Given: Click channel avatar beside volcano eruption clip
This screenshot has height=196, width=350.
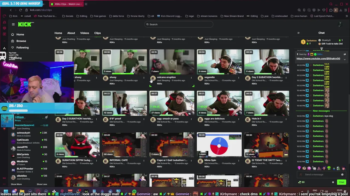Looking at the screenshot, I should pyautogui.click(x=153, y=78).
